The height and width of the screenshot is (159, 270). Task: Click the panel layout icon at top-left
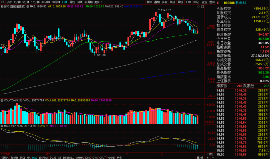pos(2,2)
